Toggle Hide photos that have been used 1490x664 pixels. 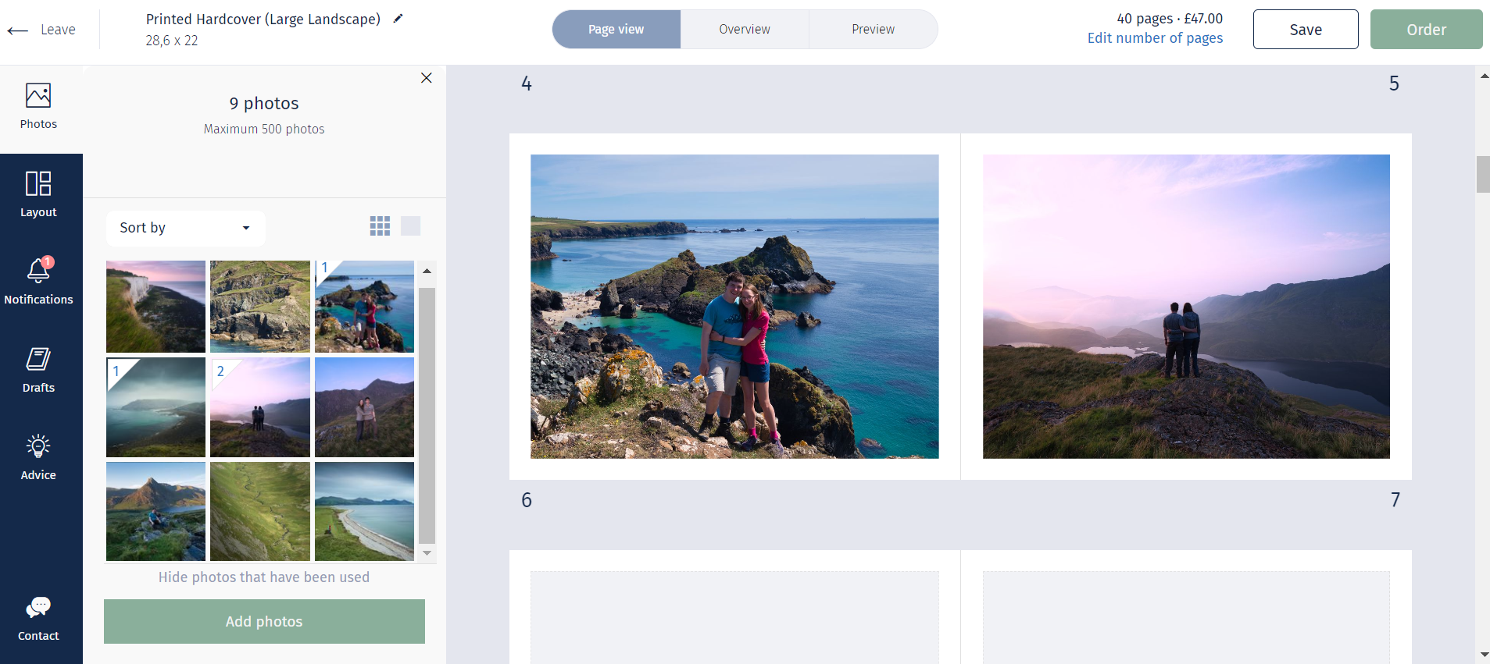(264, 577)
